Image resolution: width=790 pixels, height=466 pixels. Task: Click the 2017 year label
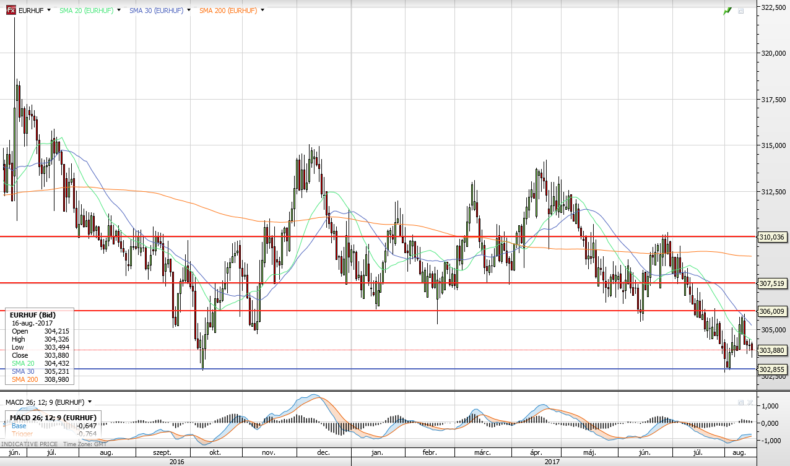(551, 461)
